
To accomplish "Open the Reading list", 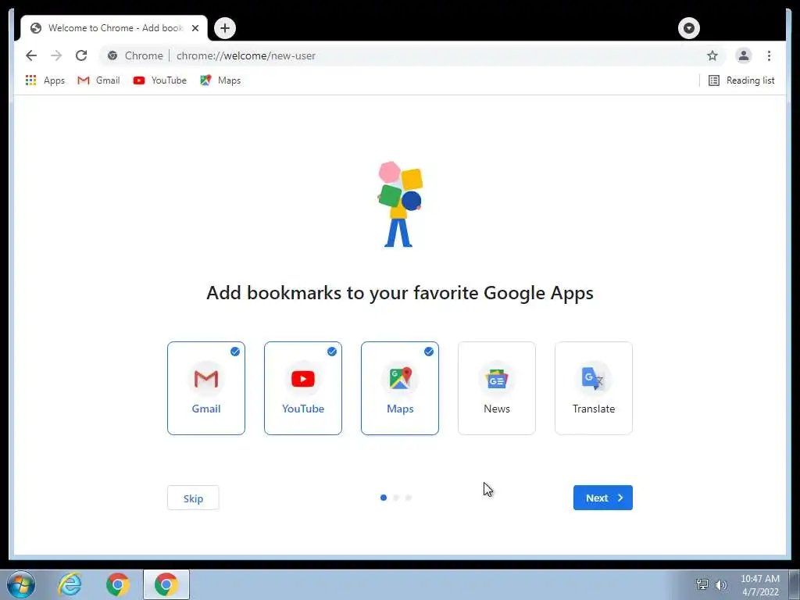I will 741,80.
